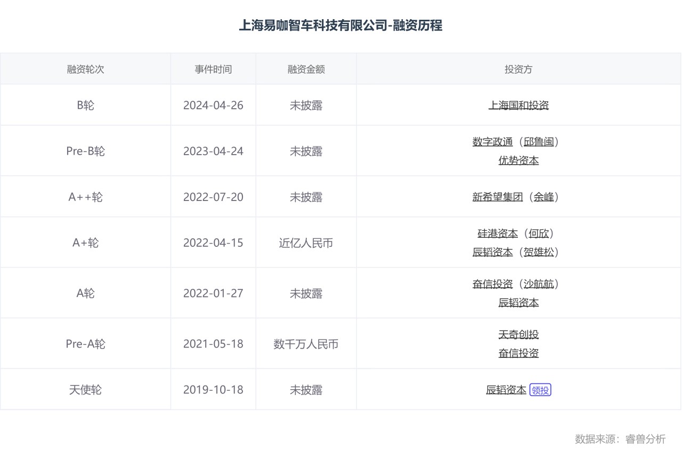Open 奋信投资 link in the Pre-A轮 row
This screenshot has width=682, height=467.
click(x=518, y=353)
